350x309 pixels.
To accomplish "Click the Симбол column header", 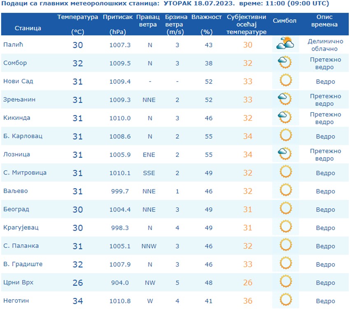I will click(x=285, y=21).
